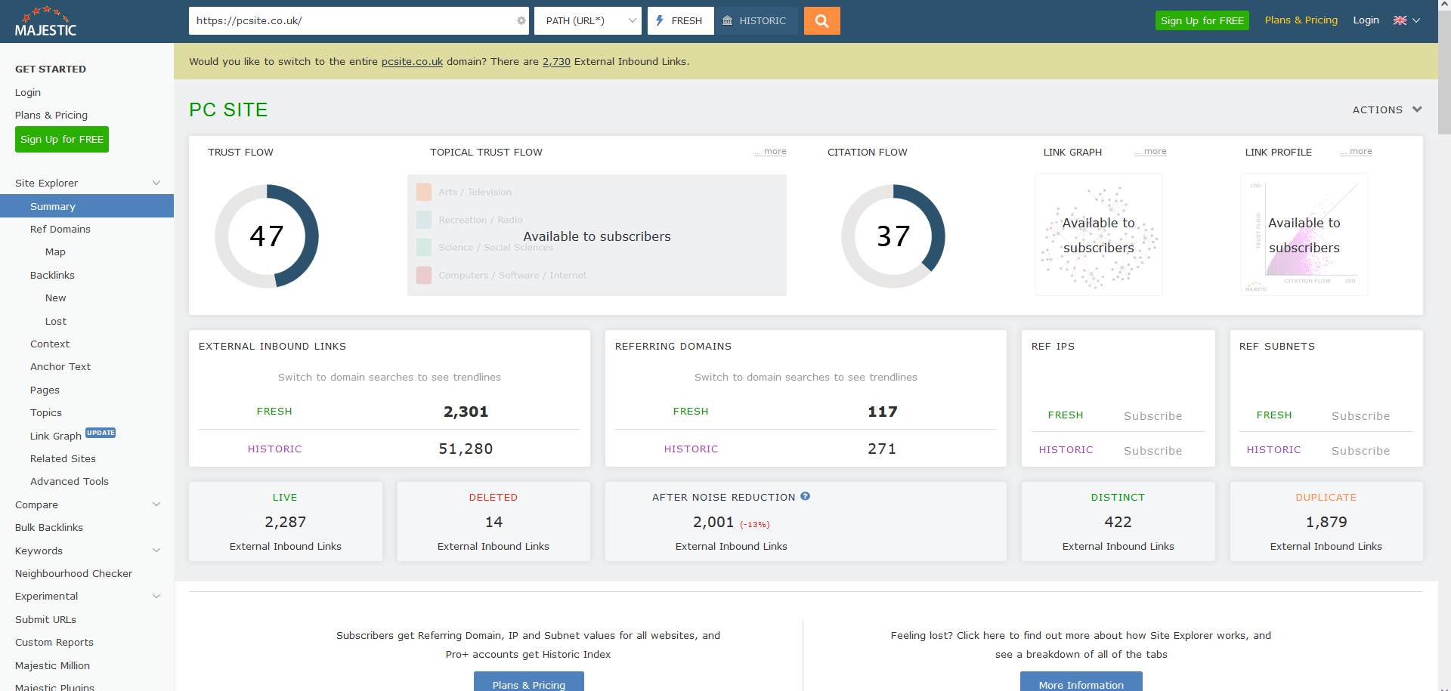Open Map under Ref Domains
This screenshot has width=1451, height=691.
[55, 251]
